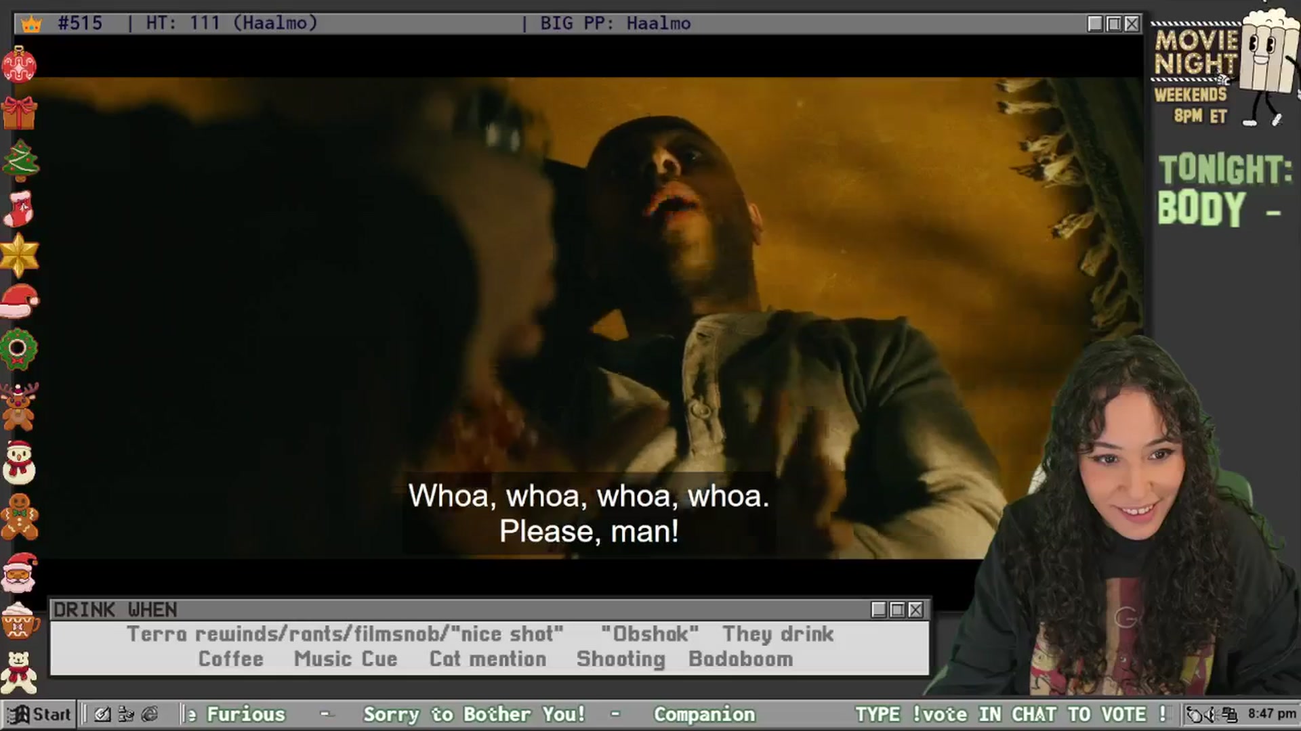Click the "WEEKENDS 8PM ET" schedule text

pyautogui.click(x=1191, y=104)
